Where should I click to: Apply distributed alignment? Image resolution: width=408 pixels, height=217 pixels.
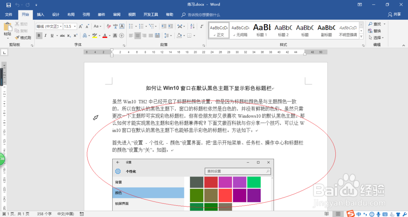click(x=157, y=35)
